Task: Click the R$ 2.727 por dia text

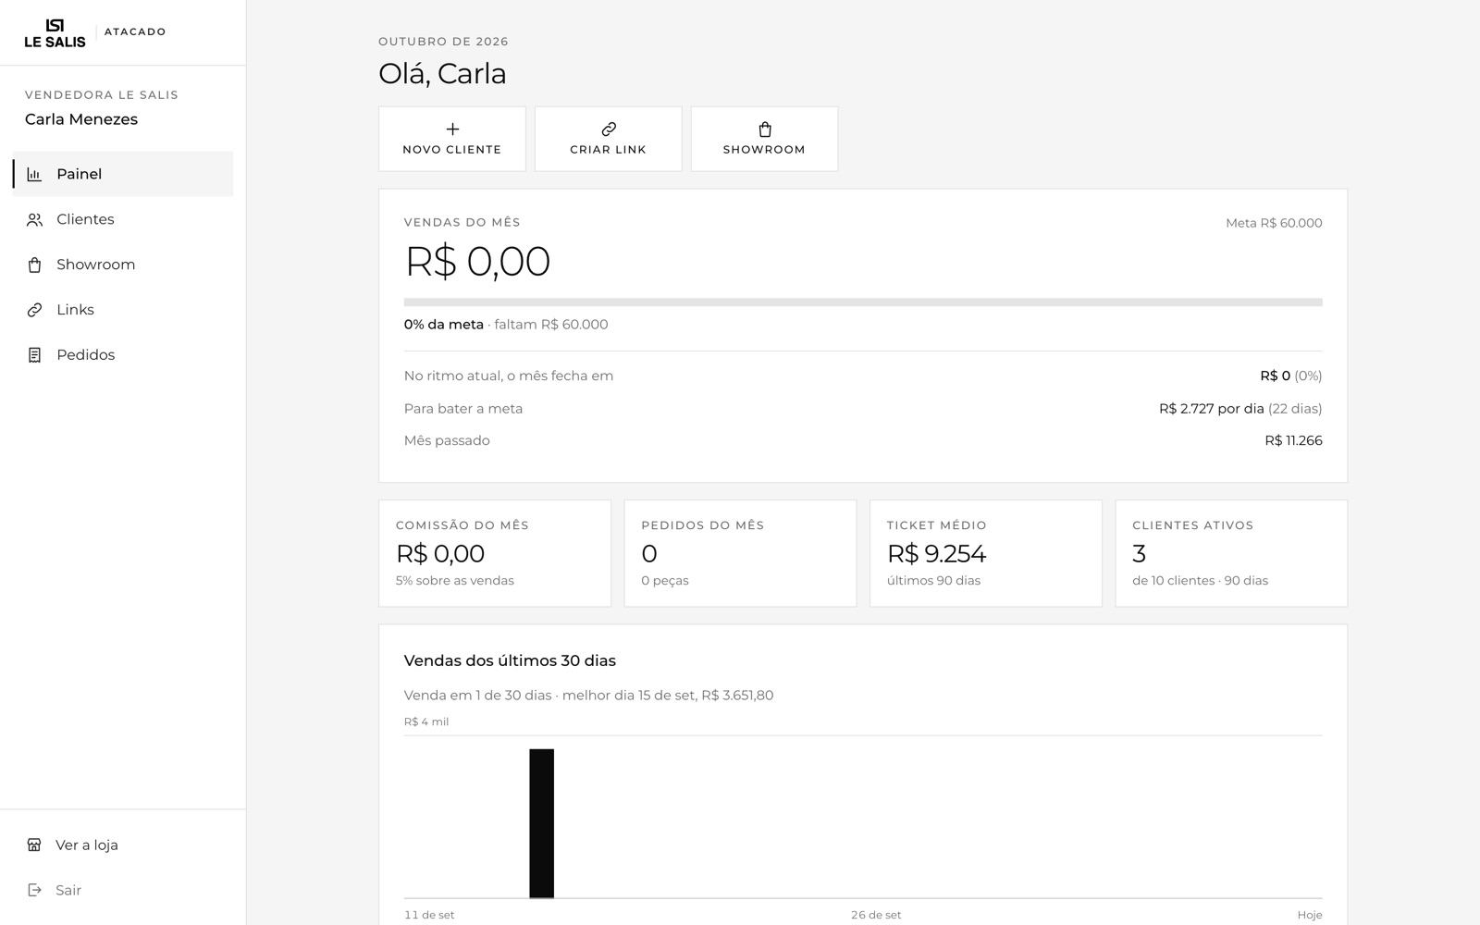Action: 1212,408
